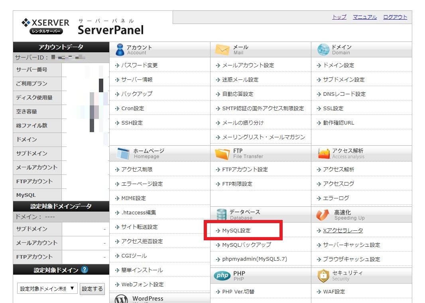Image resolution: width=425 pixels, height=303 pixels.
Task: Open the Xアクセラレータ link
Action: pos(342,230)
